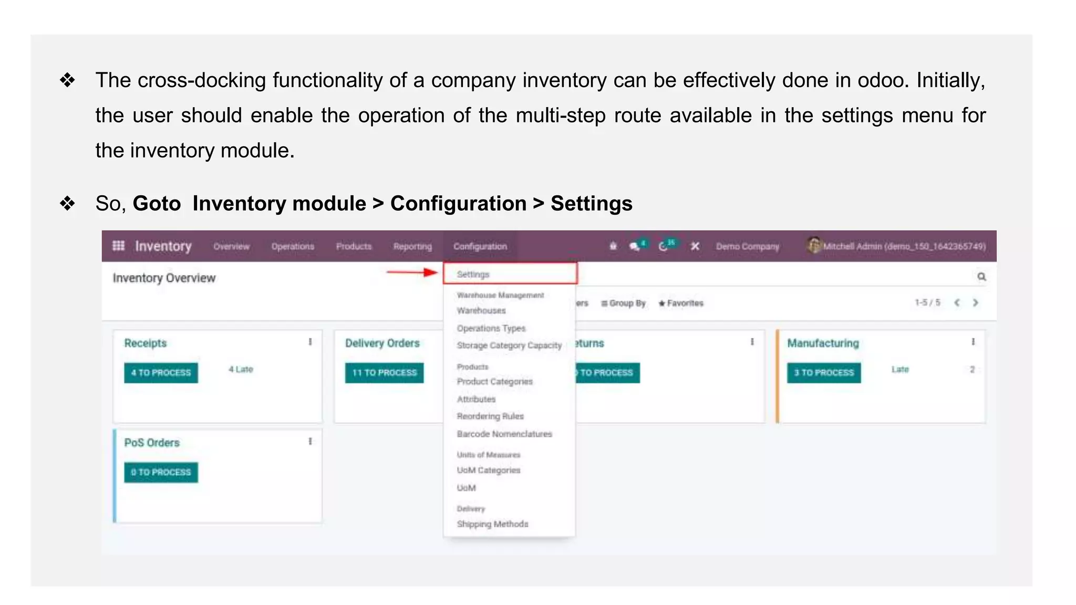The width and height of the screenshot is (1076, 605).
Task: Click the 1-5 / 5 pager text
Action: click(927, 302)
